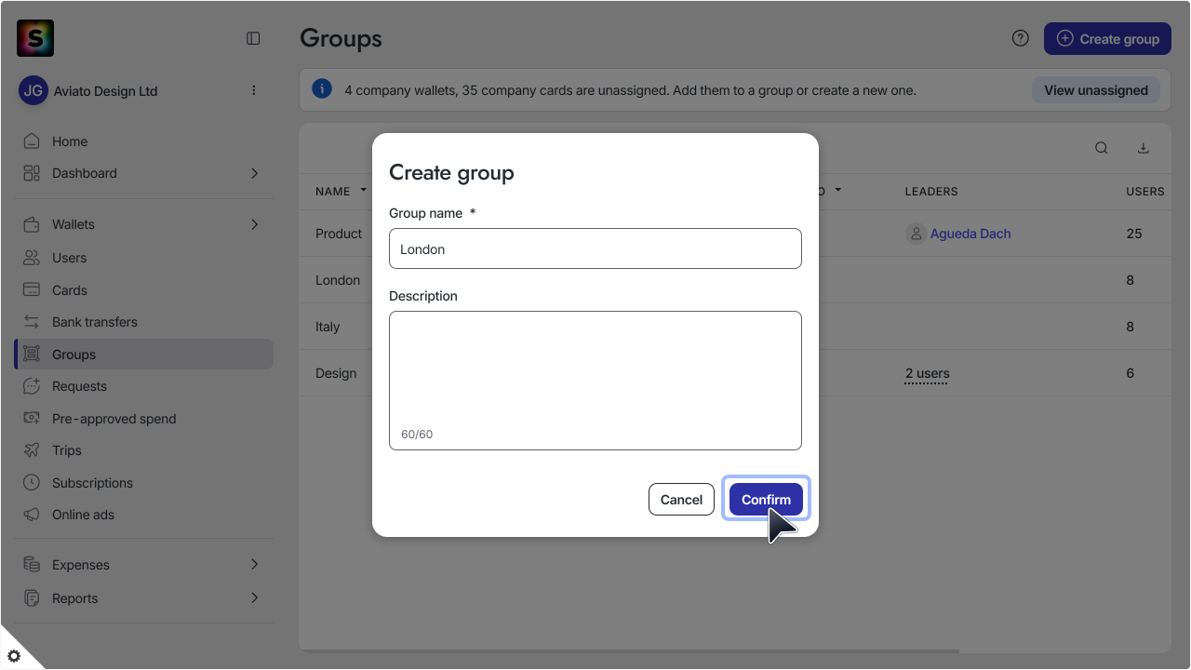Viewport: 1191px width, 670px height.
Task: Open the Trips page
Action: 144,450
